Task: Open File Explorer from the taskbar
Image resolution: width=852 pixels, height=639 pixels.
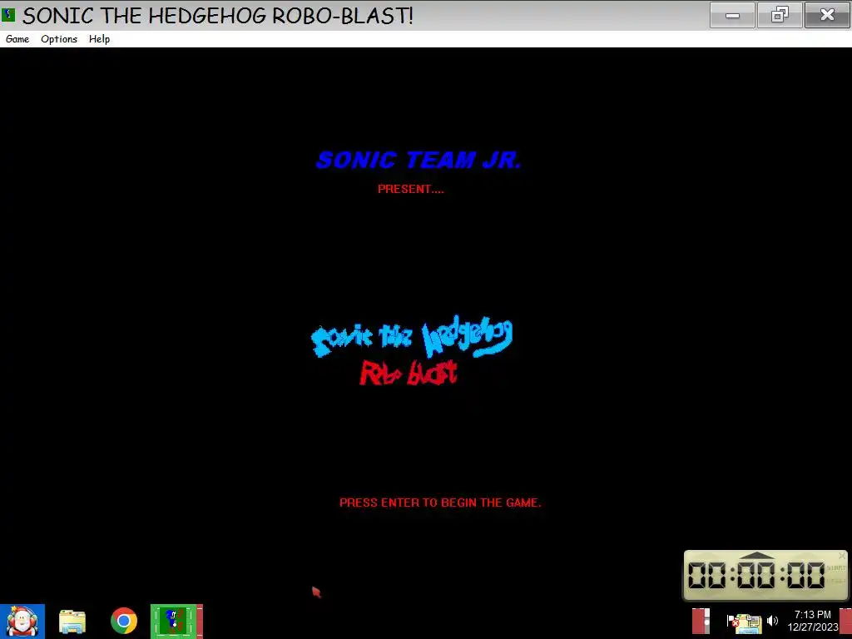Action: point(72,622)
